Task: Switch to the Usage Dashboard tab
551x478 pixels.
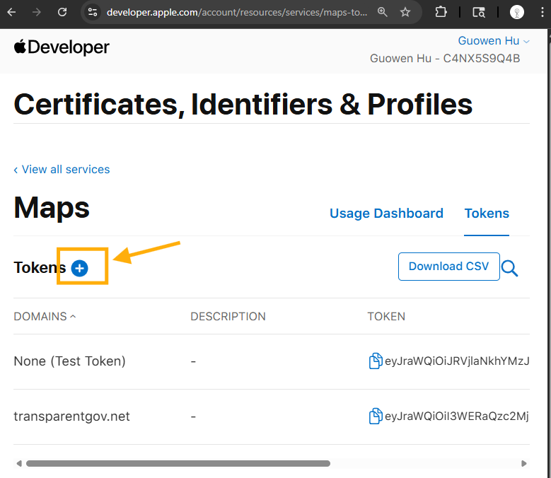Action: [x=386, y=214]
